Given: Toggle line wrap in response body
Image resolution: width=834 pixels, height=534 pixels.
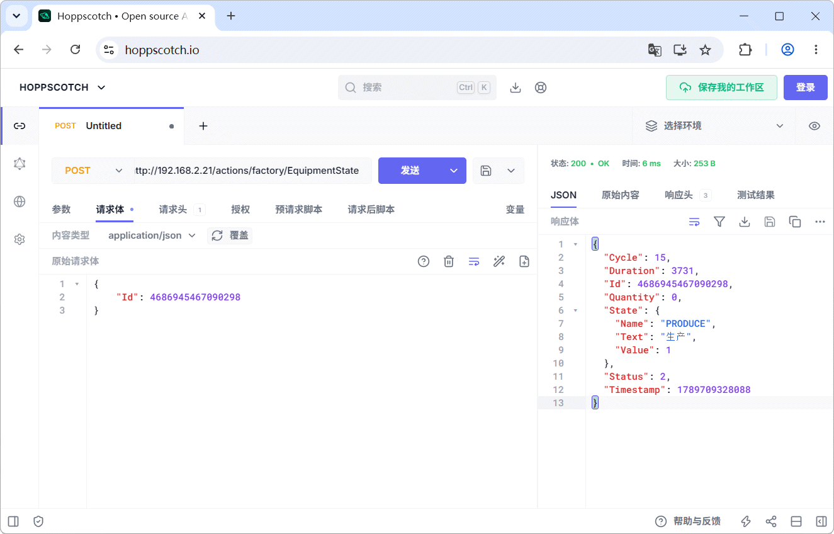Looking at the screenshot, I should coord(694,222).
